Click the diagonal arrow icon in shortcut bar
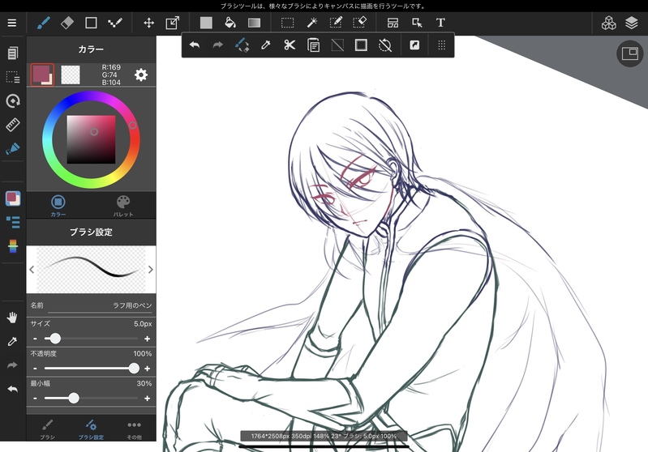648x452 pixels. pyautogui.click(x=414, y=45)
